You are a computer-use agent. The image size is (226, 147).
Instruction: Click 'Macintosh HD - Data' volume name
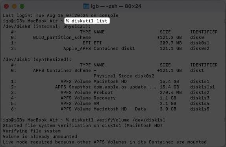[x=120, y=109]
